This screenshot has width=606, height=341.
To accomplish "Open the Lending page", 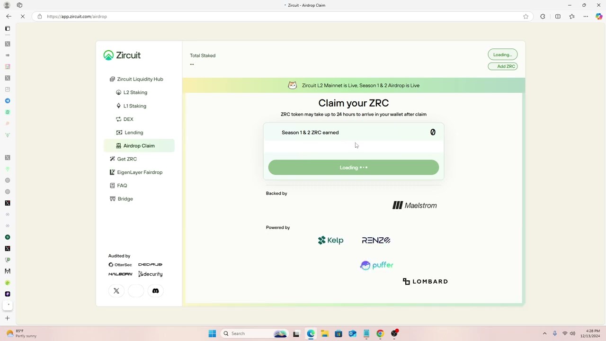I will click(x=129, y=132).
